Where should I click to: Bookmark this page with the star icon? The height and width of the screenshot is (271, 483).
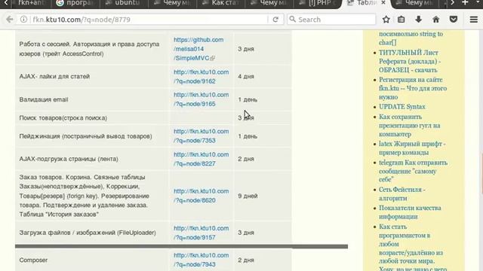pos(386,20)
